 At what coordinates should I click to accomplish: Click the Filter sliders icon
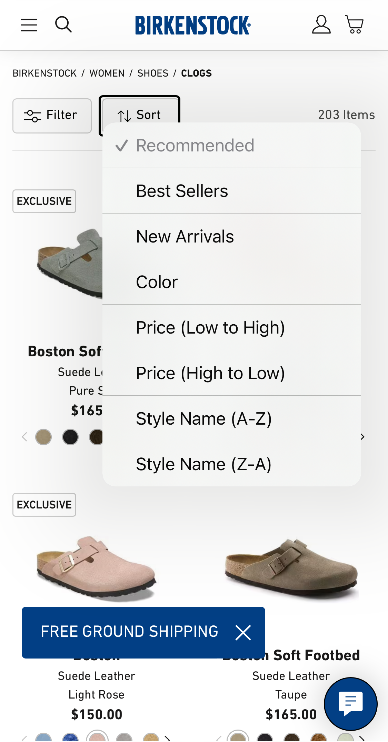(32, 115)
